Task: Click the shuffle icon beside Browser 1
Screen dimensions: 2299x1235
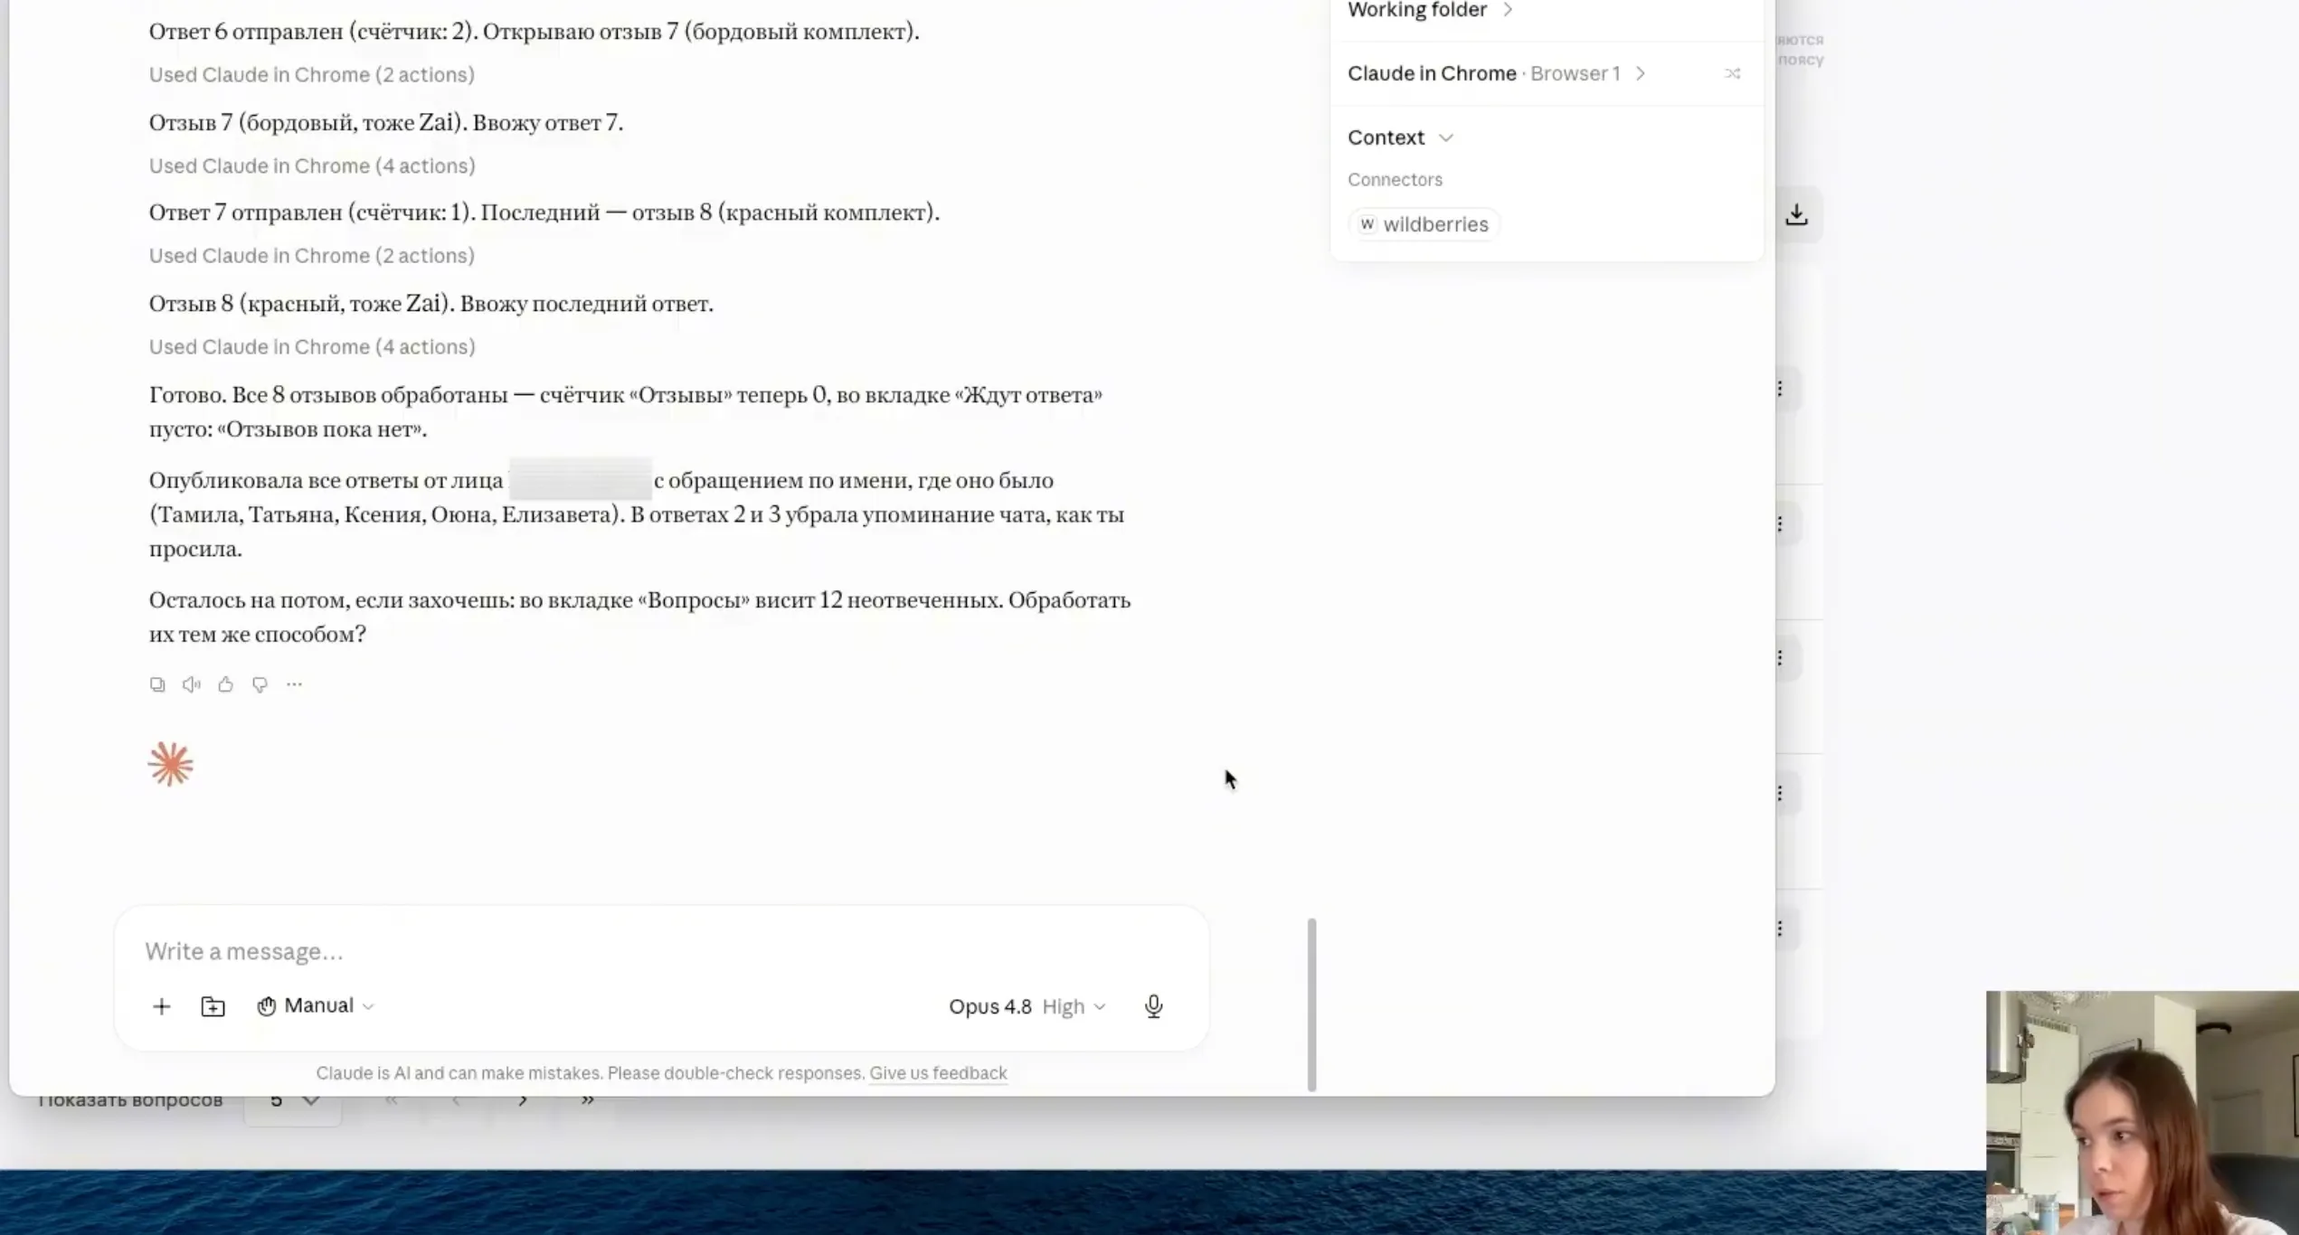Action: click(1732, 73)
